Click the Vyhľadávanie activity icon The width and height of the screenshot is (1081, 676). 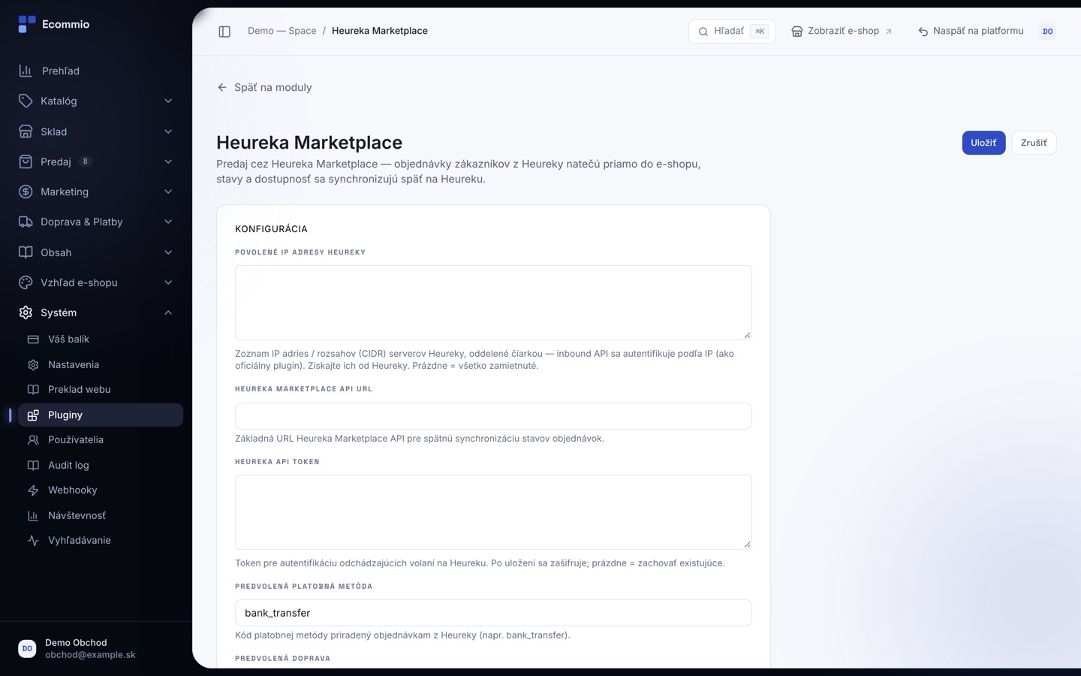tap(33, 541)
